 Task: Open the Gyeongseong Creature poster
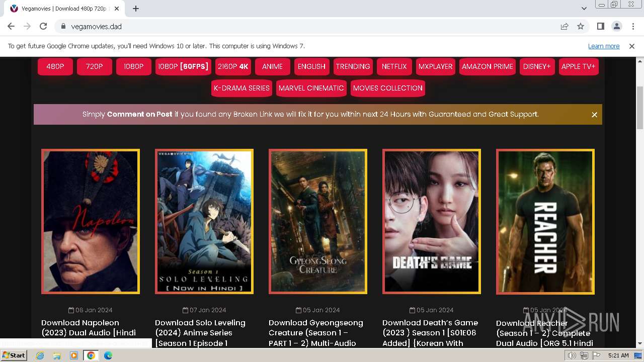(318, 221)
